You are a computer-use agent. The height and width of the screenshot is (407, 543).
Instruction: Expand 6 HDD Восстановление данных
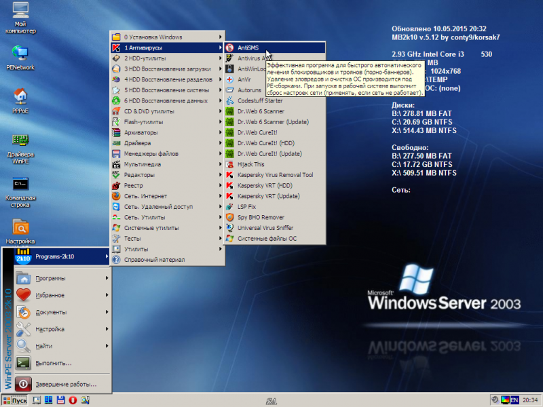click(x=168, y=100)
